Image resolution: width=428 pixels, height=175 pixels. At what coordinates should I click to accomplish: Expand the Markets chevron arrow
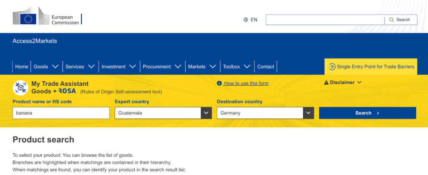coord(213,66)
